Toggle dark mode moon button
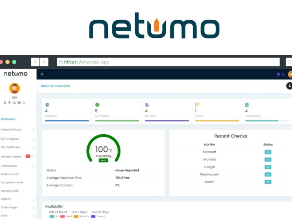 coord(289,86)
